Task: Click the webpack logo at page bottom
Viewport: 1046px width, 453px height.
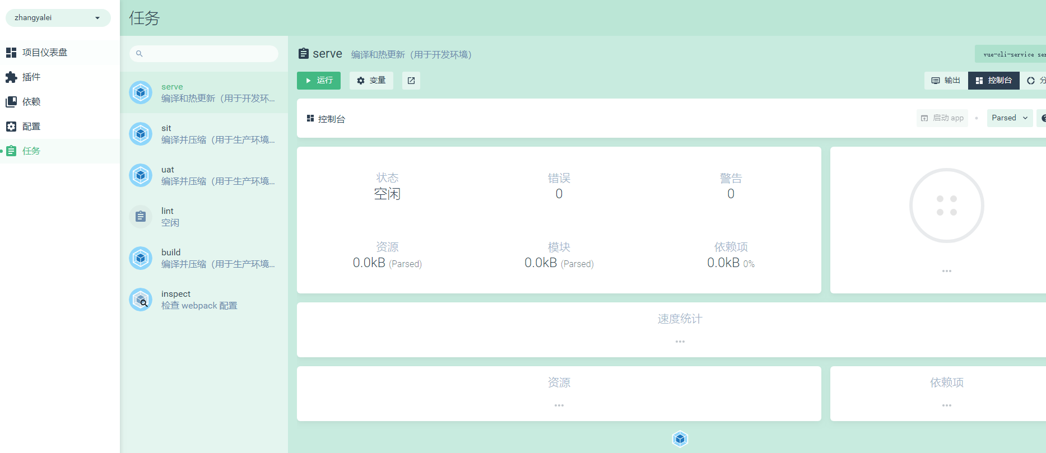Action: point(680,439)
